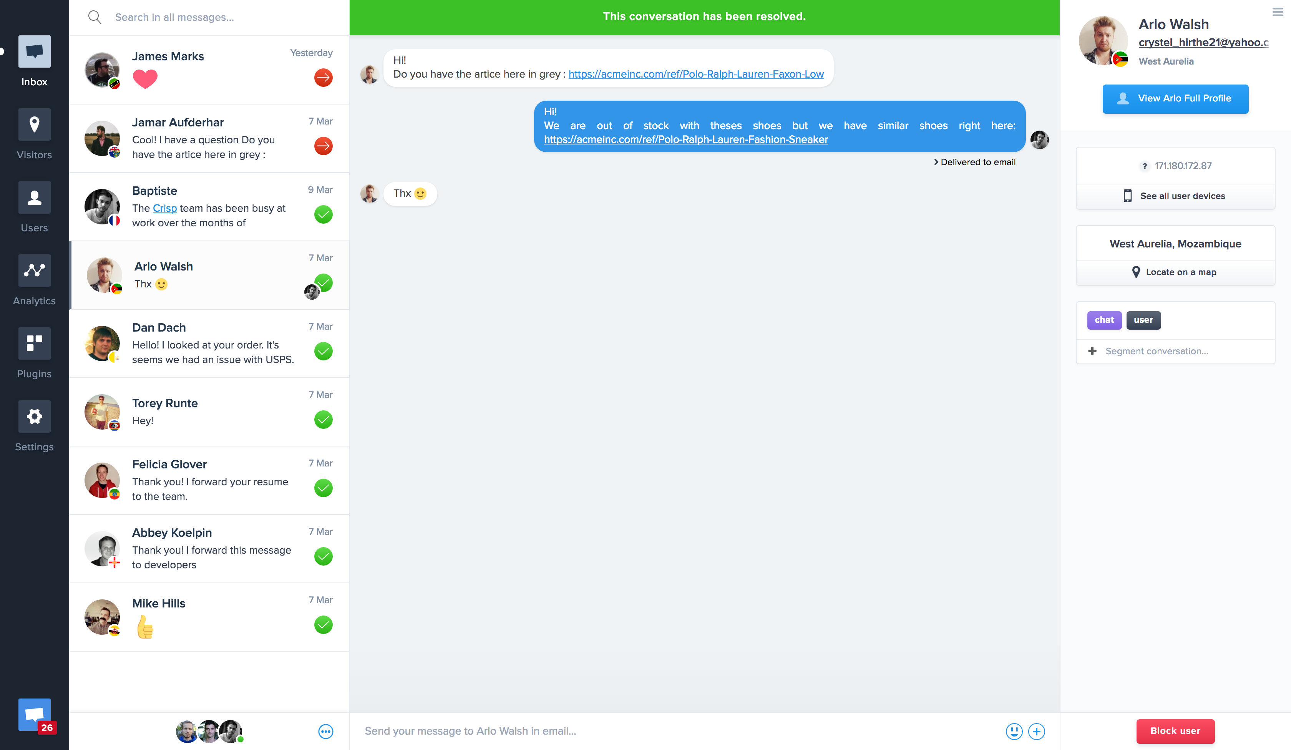Expand the three-dot options for conversation list
This screenshot has height=750, width=1291.
326,731
